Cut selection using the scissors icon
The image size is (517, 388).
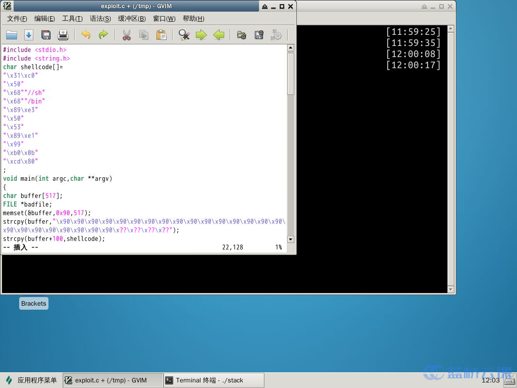pyautogui.click(x=127, y=35)
